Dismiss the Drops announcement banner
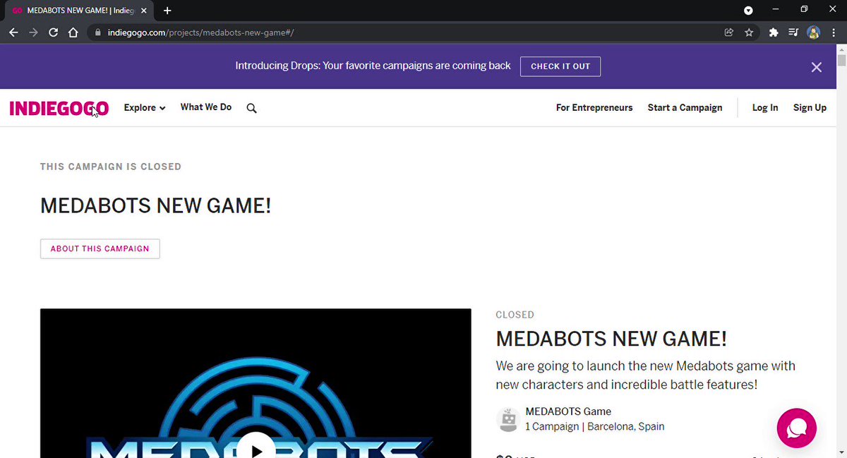Screen dimensions: 847x458 coord(817,67)
